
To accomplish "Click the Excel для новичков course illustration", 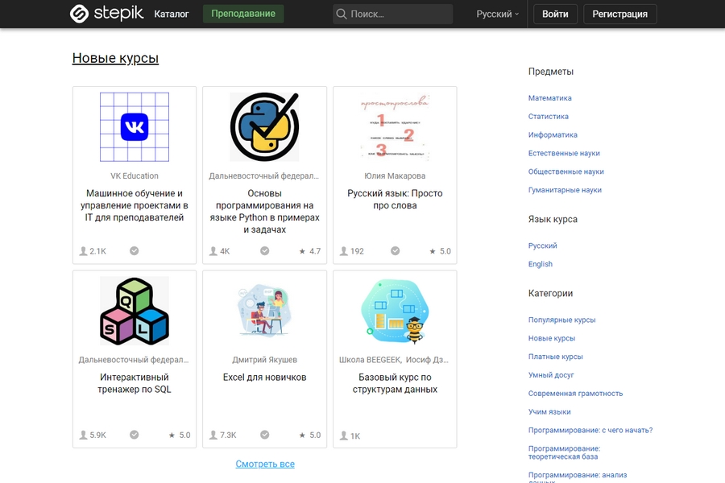I will click(264, 311).
